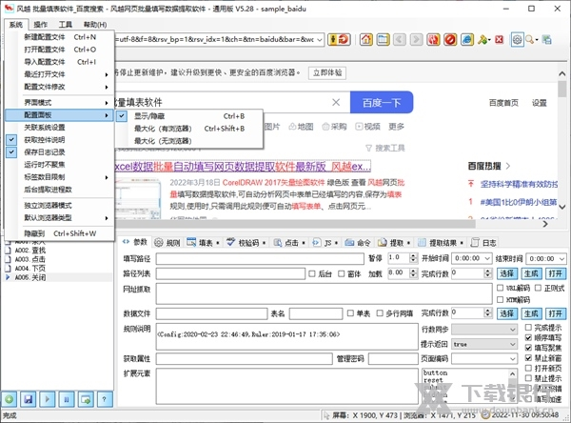Click the browser forward arrow icon
The width and height of the screenshot is (571, 423).
416,39
